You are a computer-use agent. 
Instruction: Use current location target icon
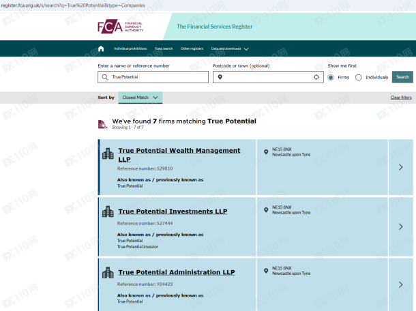coord(316,77)
